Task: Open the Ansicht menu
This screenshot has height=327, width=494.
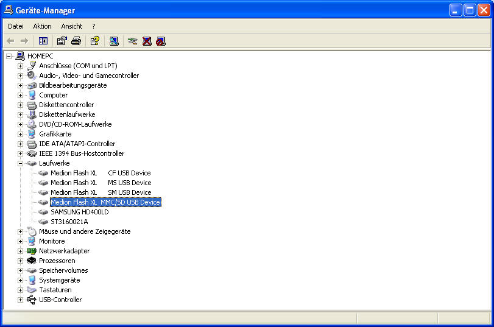Action: (x=71, y=26)
